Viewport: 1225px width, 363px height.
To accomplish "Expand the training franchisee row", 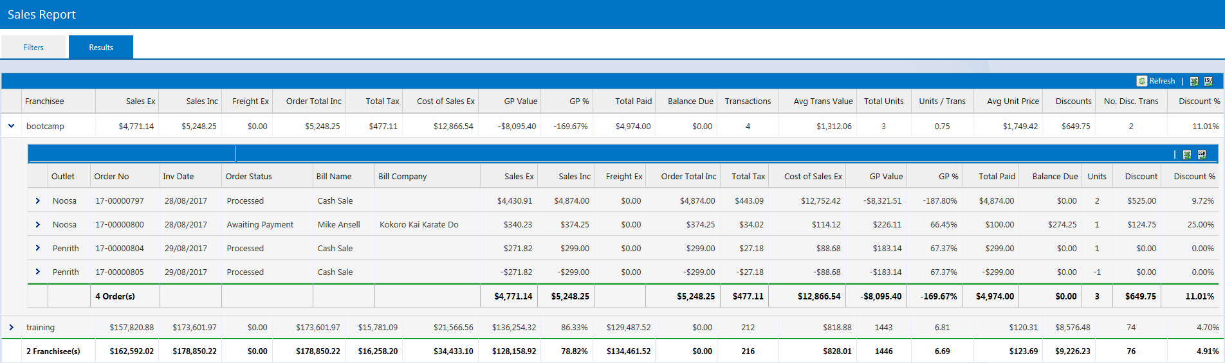I will pos(11,327).
